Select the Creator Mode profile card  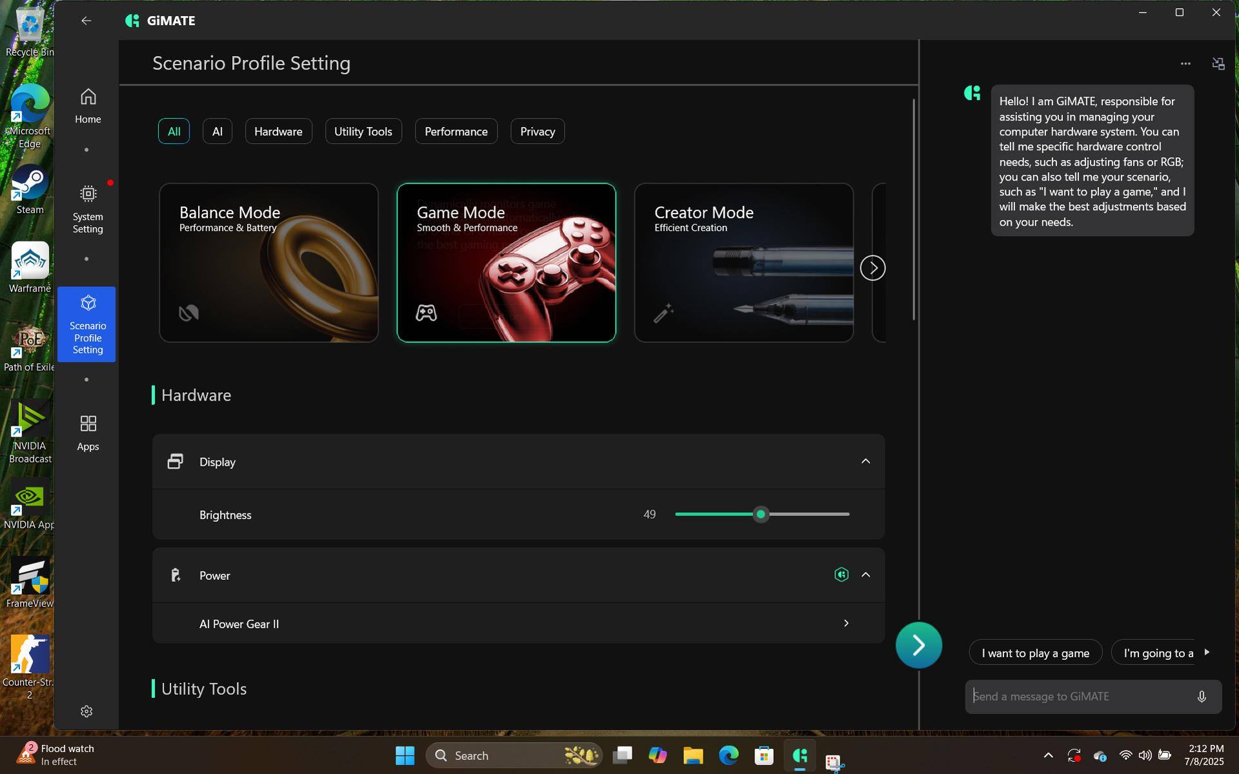743,263
